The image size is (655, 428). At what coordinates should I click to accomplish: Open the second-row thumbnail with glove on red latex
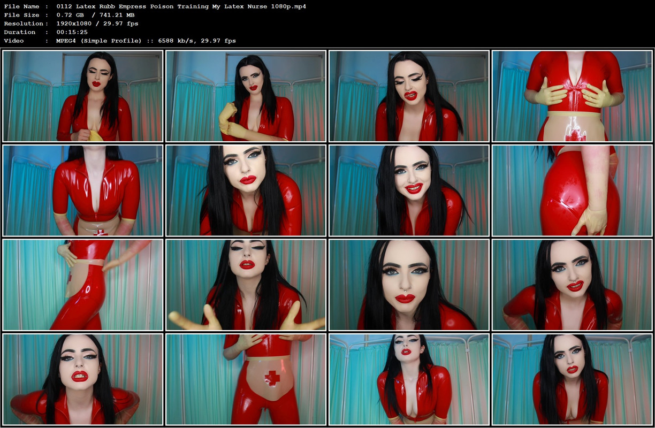pos(572,190)
